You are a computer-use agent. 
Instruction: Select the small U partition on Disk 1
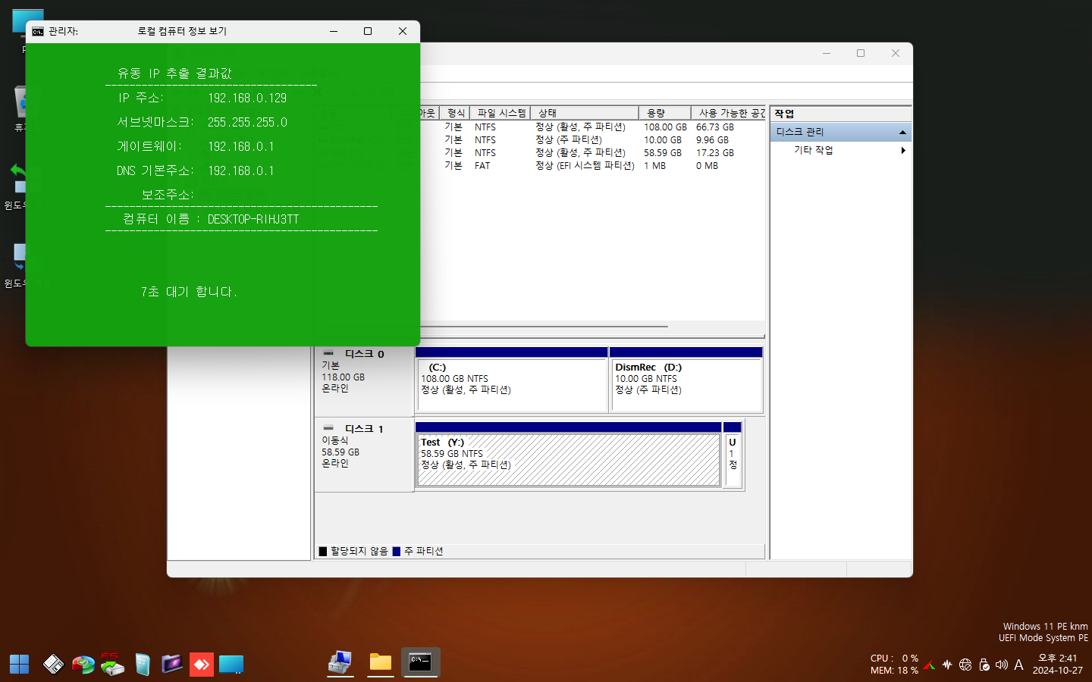(733, 459)
